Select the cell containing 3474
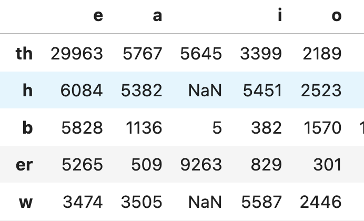The width and height of the screenshot is (364, 221). [83, 201]
